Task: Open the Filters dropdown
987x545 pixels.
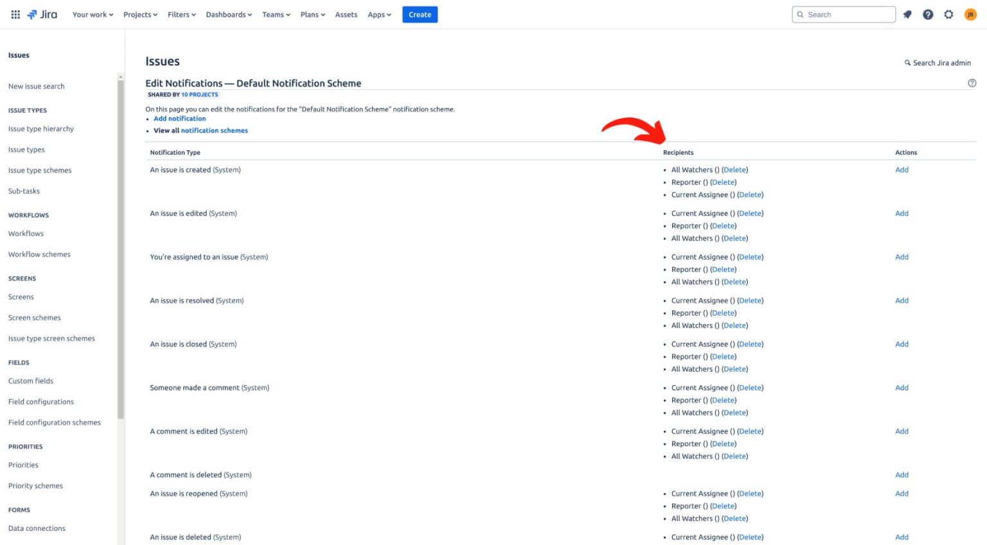Action: (x=181, y=14)
